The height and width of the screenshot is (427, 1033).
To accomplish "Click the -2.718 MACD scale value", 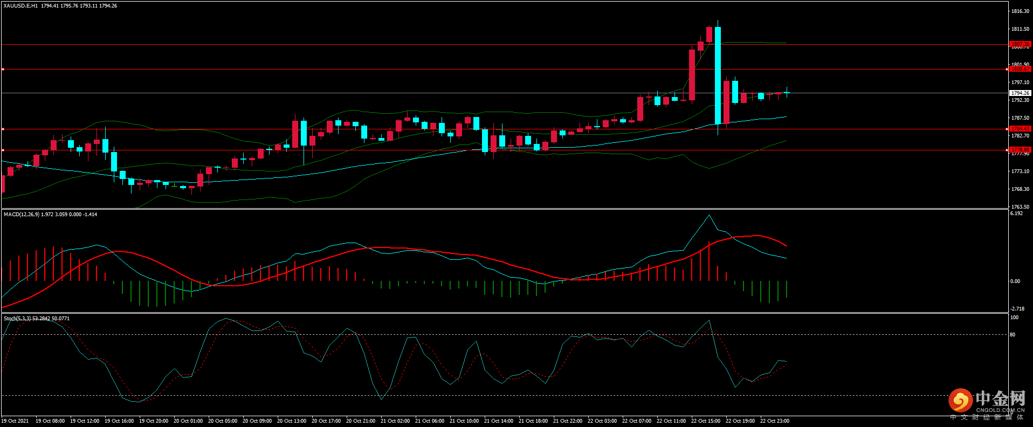I will pyautogui.click(x=1017, y=308).
